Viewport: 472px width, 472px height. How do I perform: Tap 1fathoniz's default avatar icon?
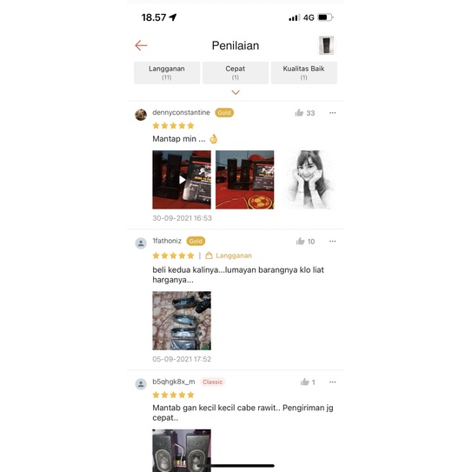pyautogui.click(x=141, y=243)
